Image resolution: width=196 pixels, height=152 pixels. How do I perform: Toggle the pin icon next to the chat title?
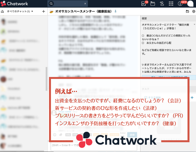116,11
